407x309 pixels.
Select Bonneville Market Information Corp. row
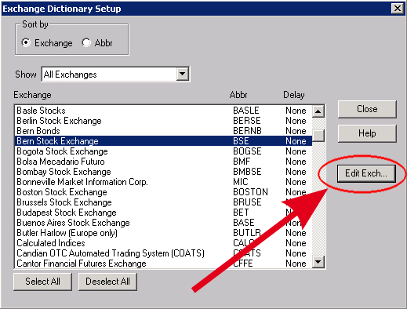(x=164, y=182)
